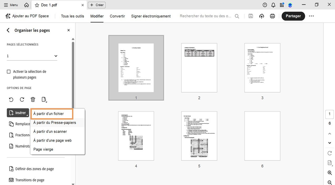Select the rotate left page icon
Viewport: 335px width, 185px height.
(x=11, y=100)
